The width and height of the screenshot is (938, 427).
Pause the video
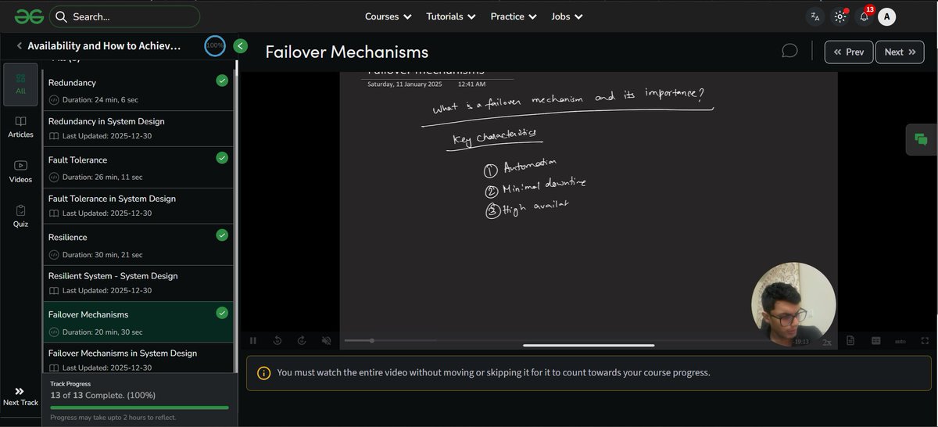tap(252, 341)
